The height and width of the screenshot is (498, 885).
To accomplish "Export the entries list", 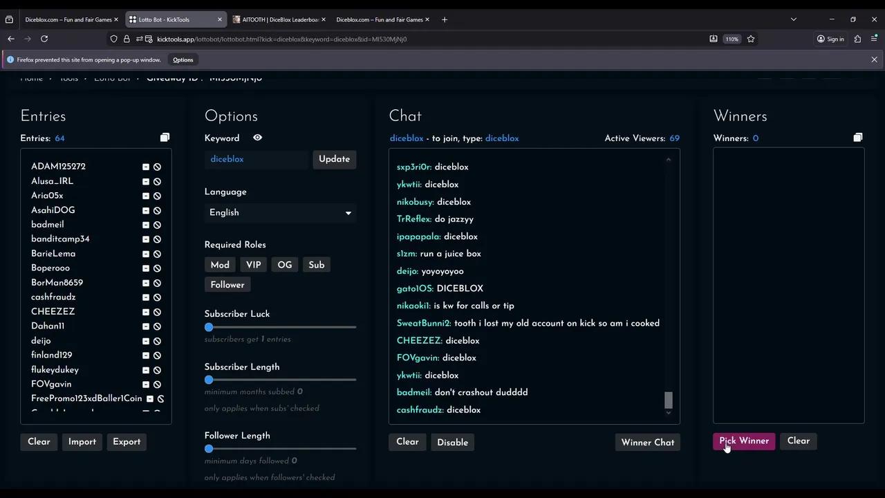I will pyautogui.click(x=127, y=442).
